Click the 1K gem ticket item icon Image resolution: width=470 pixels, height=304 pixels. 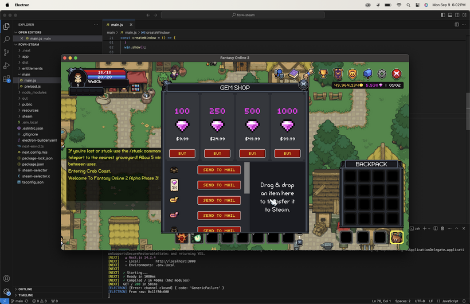tap(174, 185)
